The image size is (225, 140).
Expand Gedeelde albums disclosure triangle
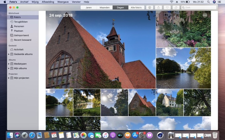[x=9, y=54]
